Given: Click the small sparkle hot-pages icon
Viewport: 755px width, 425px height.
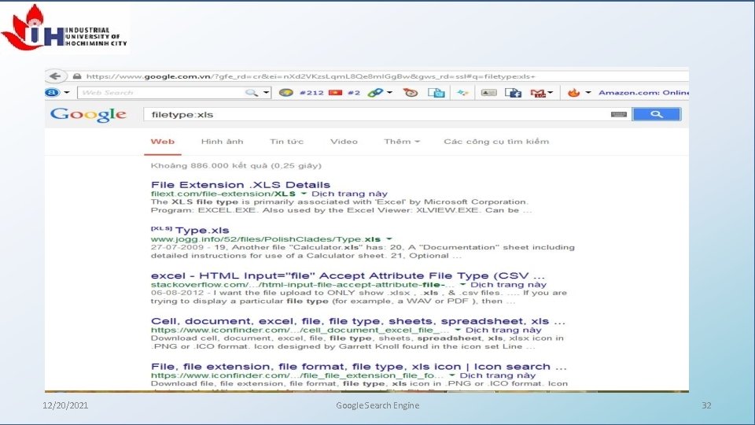Looking at the screenshot, I should [462, 93].
